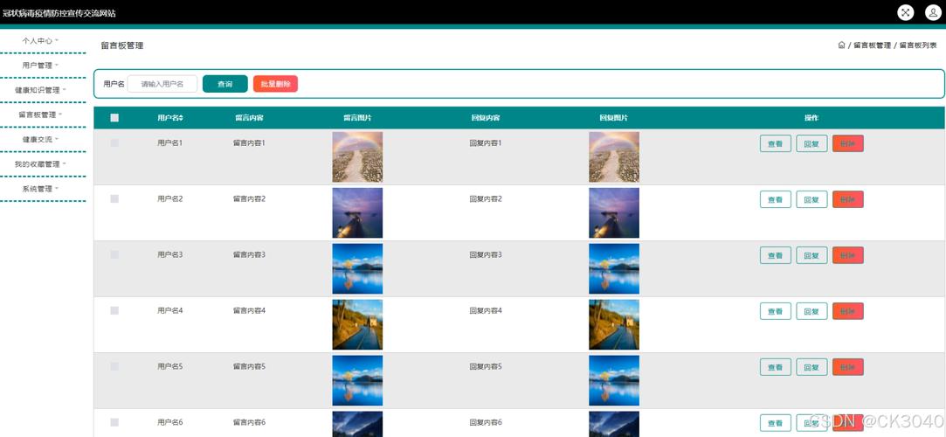
Task: Delete the 用户名3 row
Action: pyautogui.click(x=847, y=255)
